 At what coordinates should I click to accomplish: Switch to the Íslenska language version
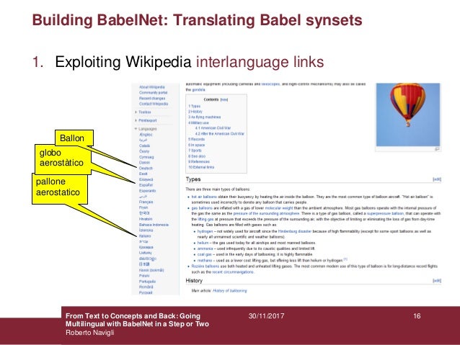click(146, 230)
